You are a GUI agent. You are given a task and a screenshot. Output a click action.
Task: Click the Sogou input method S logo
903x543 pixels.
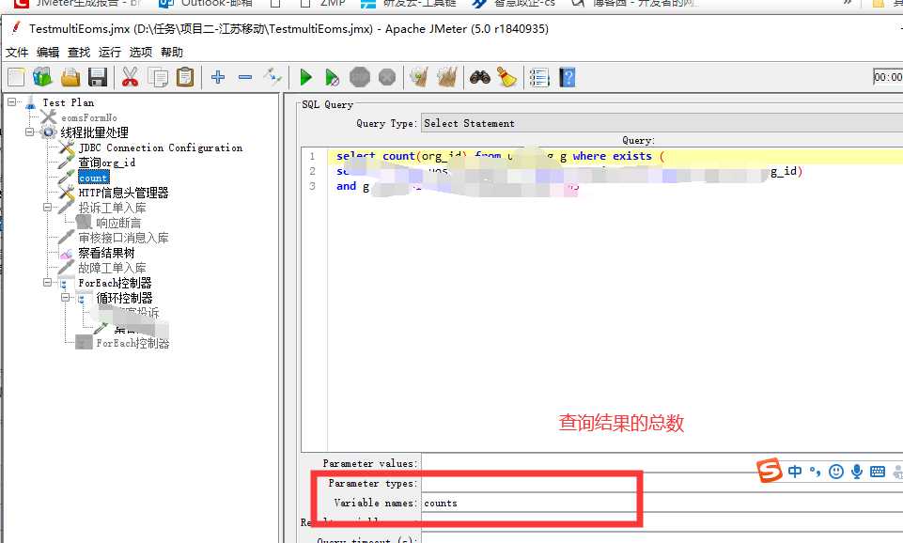coord(770,471)
